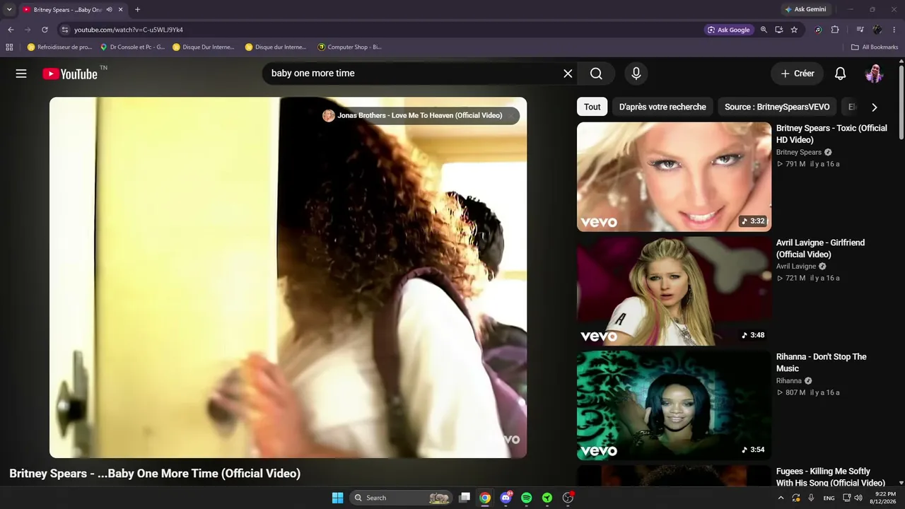Open the notifications bell
This screenshot has height=509, width=905.
(x=840, y=74)
